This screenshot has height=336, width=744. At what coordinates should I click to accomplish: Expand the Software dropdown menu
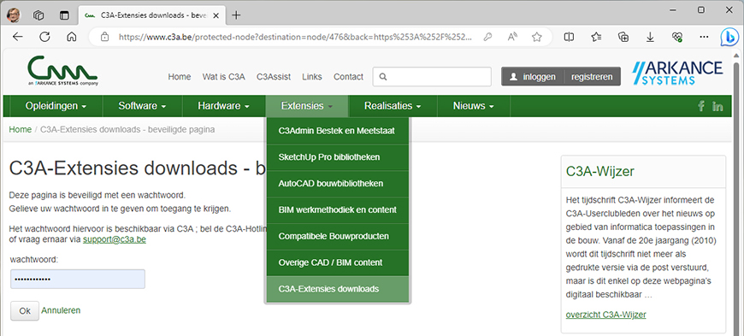point(142,106)
